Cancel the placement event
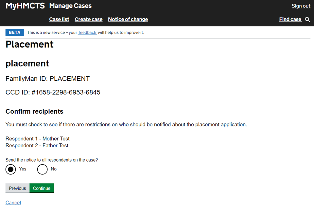The height and width of the screenshot is (209, 314). coord(13,203)
